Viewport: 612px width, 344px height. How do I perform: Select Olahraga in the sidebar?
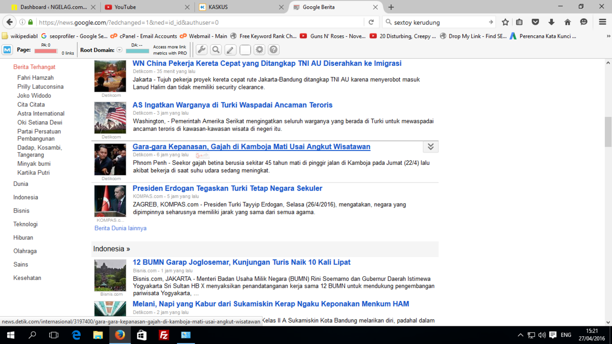tap(25, 251)
